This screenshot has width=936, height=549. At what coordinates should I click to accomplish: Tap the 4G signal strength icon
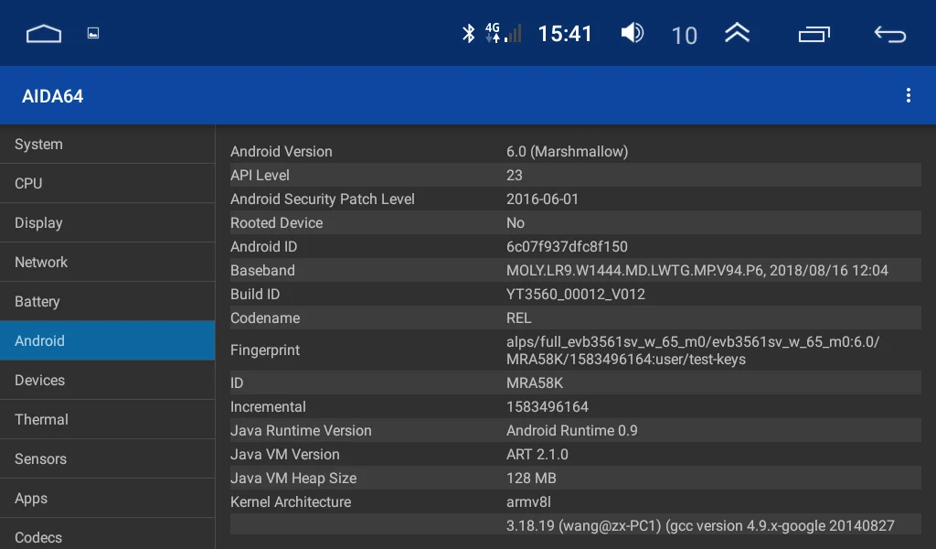(x=504, y=33)
